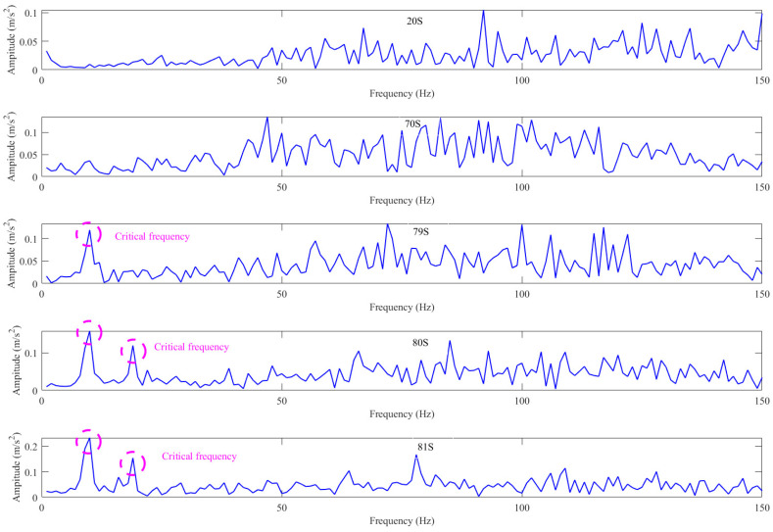Click the tallest peak in 20S plot
The width and height of the screenshot is (773, 532).
tap(483, 12)
